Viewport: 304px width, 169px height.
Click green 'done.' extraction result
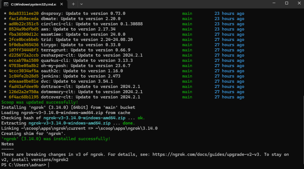click(x=129, y=123)
